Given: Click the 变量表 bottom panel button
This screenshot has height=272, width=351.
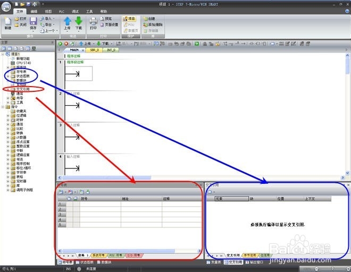Looking at the screenshot, I should (x=214, y=262).
